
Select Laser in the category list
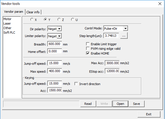(x=7, y=23)
